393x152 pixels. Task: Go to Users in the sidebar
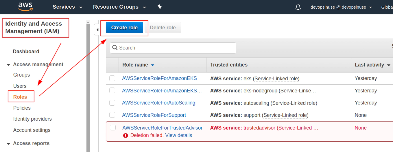(20, 86)
